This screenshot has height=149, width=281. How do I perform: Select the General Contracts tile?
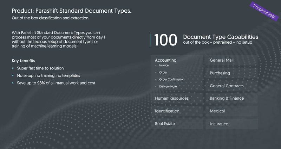(x=232, y=86)
